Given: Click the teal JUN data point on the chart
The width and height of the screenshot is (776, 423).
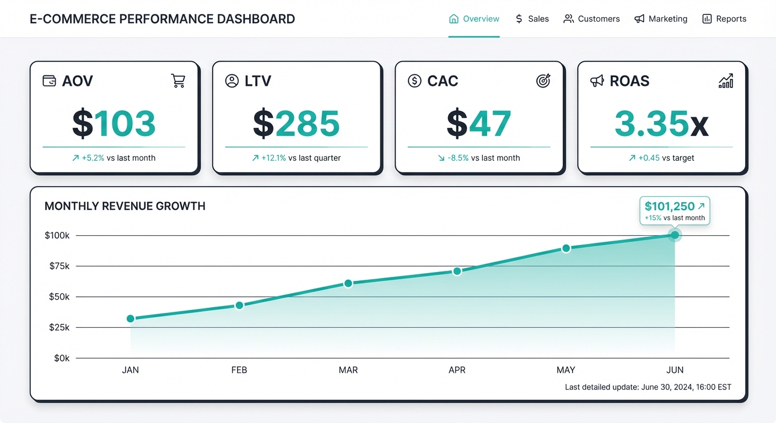Looking at the screenshot, I should tap(675, 235).
